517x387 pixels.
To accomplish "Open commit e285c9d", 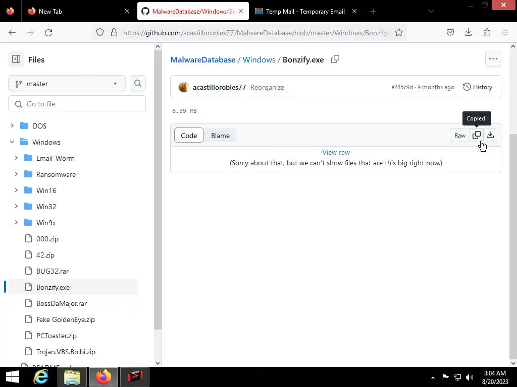I will pos(402,87).
